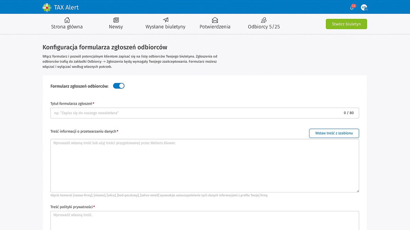Click the people icon above Odbiorcy
This screenshot has height=230, width=410.
pos(264,20)
